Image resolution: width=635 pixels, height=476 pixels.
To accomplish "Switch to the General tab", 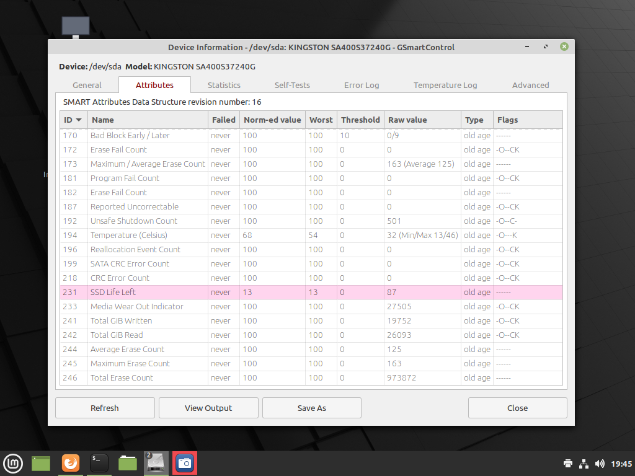I will coord(87,85).
